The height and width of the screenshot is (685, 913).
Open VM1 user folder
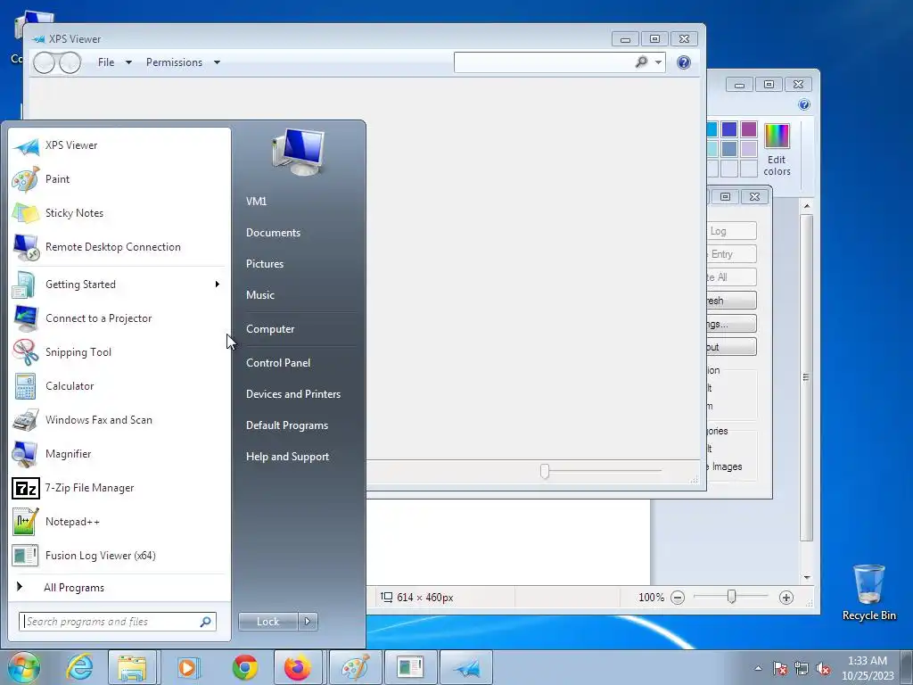click(x=256, y=202)
